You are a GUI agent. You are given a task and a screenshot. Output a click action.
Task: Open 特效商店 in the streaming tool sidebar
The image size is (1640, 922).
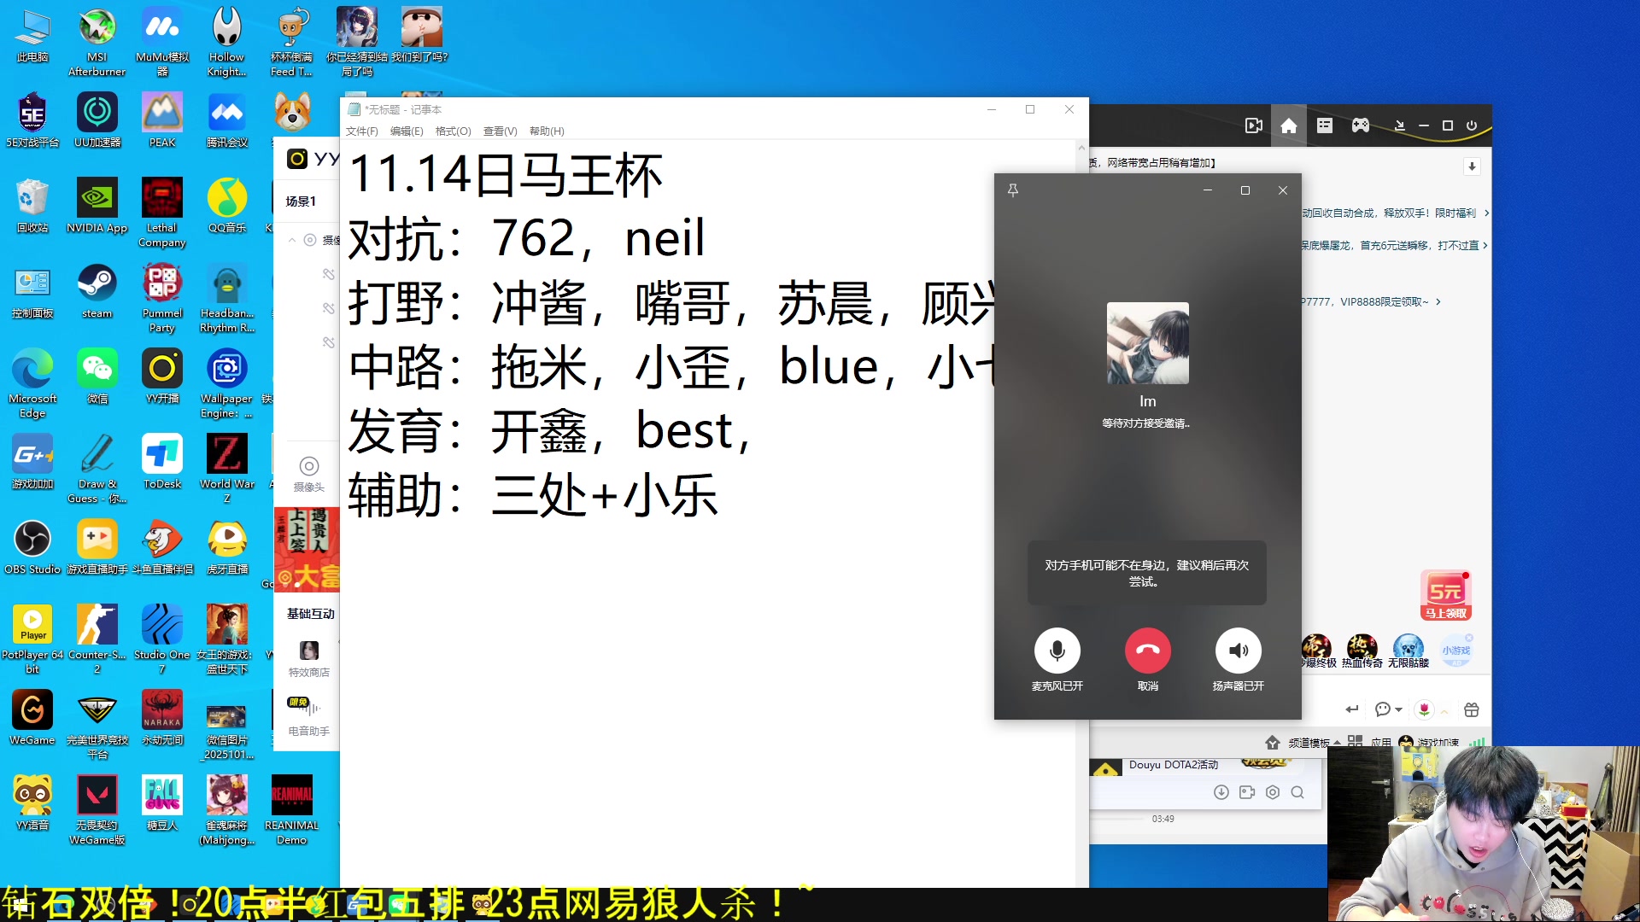(308, 657)
